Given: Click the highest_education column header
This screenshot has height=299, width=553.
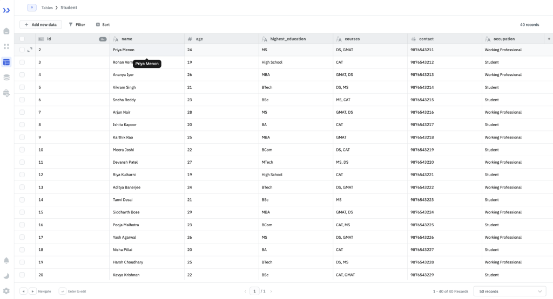Looking at the screenshot, I should (x=296, y=39).
